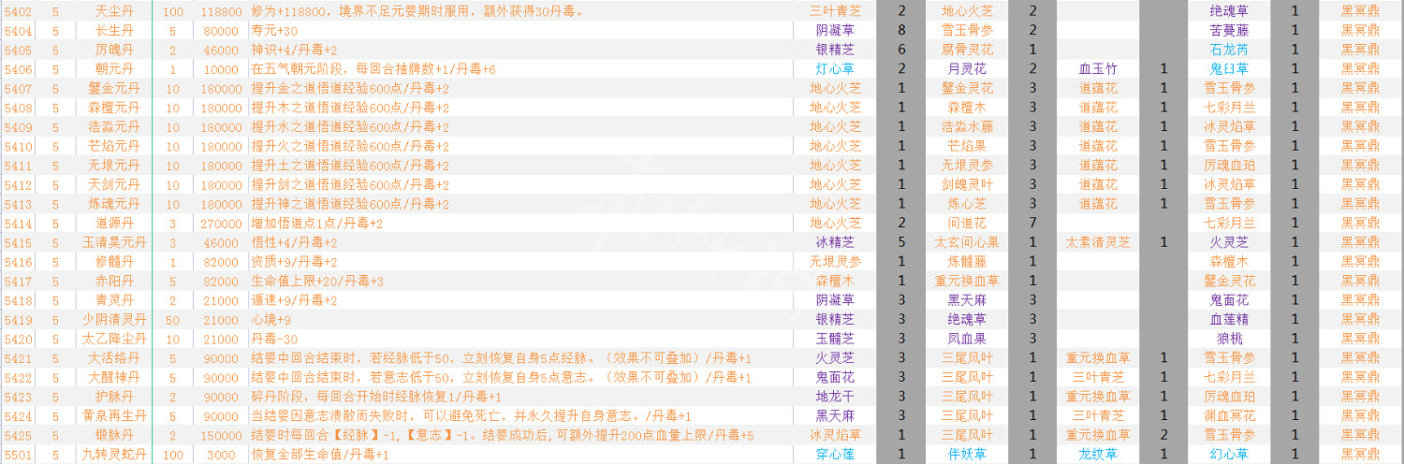Select the 问道花 ingredient cell
This screenshot has width=1404, height=464.
pyautogui.click(x=967, y=224)
